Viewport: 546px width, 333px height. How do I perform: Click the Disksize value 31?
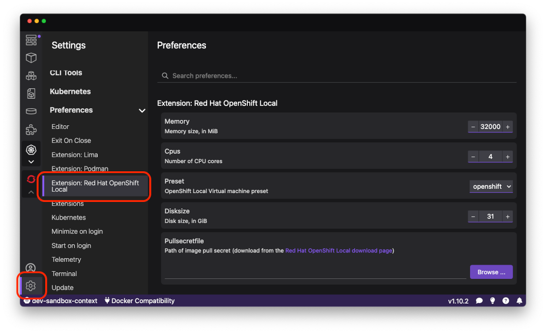pyautogui.click(x=490, y=217)
